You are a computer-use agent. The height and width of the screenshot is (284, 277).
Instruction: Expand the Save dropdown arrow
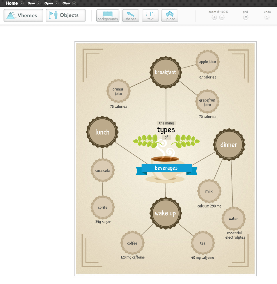(39, 3)
